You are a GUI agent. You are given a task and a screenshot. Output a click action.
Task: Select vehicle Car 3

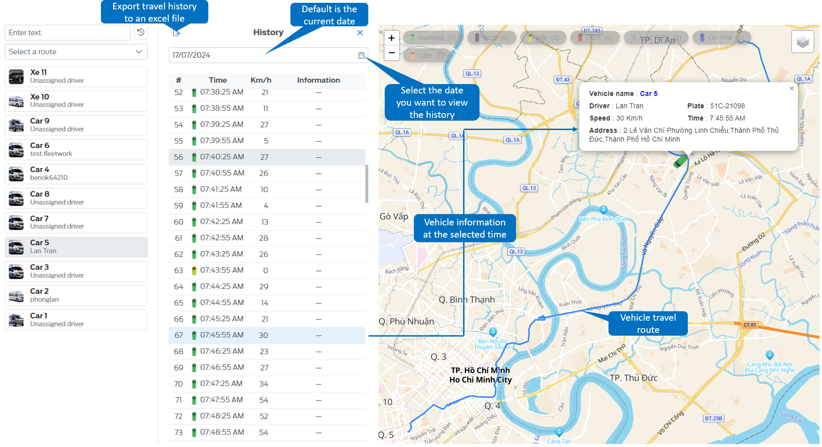(x=76, y=271)
